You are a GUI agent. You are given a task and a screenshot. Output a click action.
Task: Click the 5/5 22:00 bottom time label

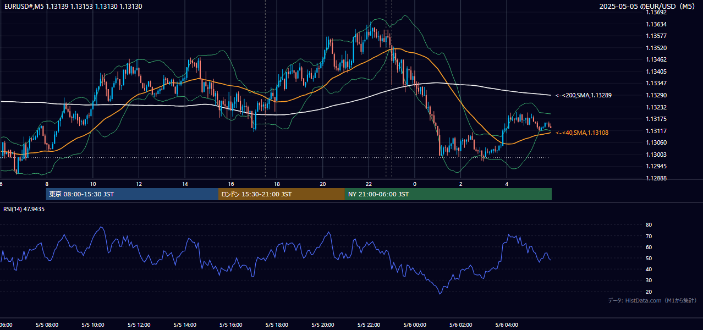click(x=369, y=325)
